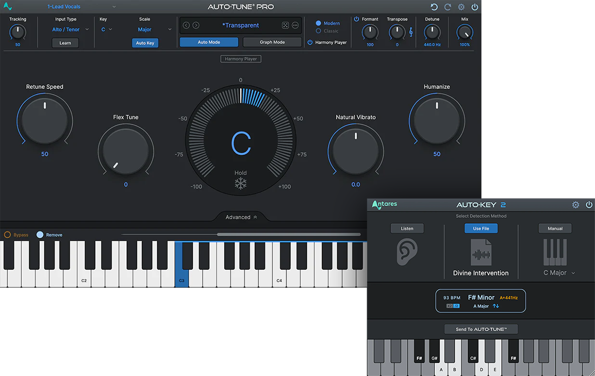This screenshot has height=376, width=595.
Task: Toggle the /2 tempo button in Auto-Key
Action: pos(457,306)
